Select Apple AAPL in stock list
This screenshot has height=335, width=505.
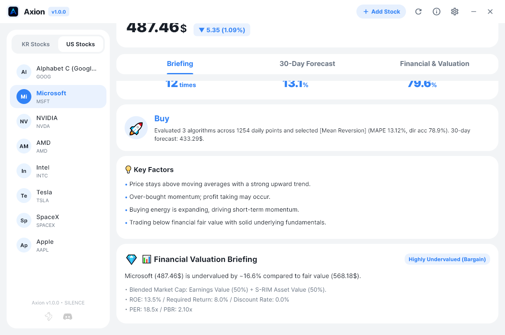pyautogui.click(x=58, y=245)
